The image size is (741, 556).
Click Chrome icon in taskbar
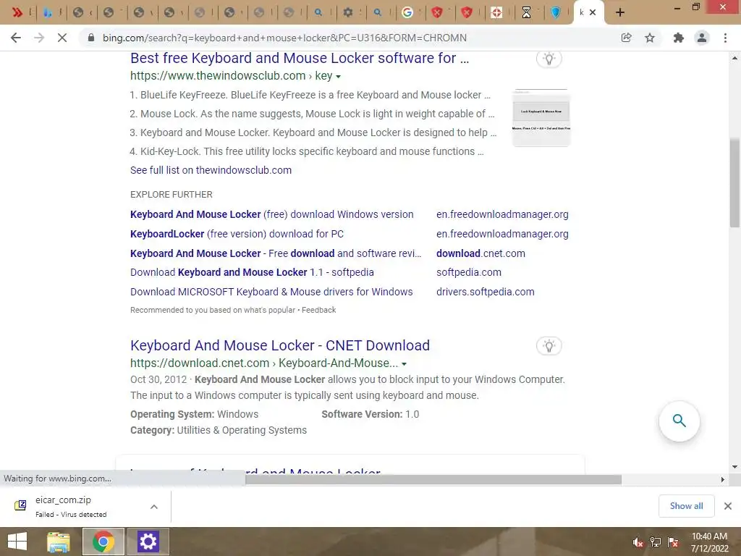[103, 542]
